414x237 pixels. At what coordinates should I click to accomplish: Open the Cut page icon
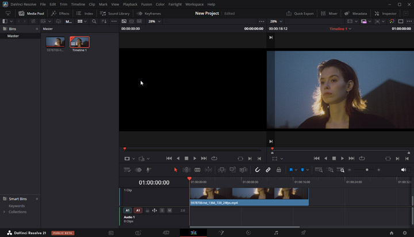click(x=166, y=233)
